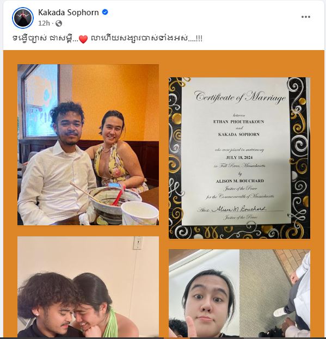Click the blue verified badge beside the name
Viewport: 326px width, 339px height.
click(105, 13)
